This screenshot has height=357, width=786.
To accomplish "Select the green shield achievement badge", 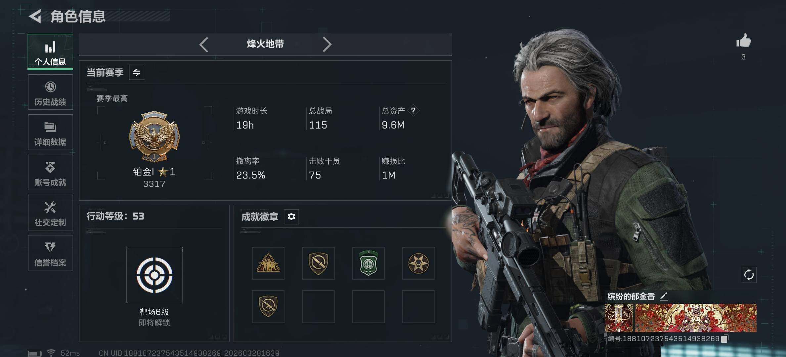I will click(368, 263).
